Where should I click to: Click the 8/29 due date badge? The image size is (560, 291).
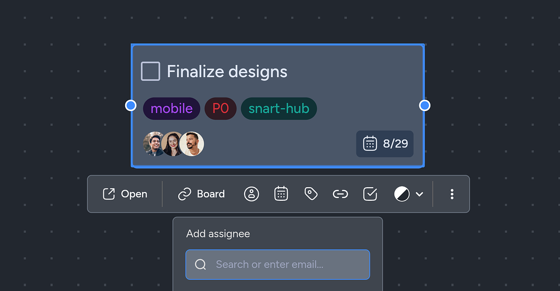pos(385,144)
